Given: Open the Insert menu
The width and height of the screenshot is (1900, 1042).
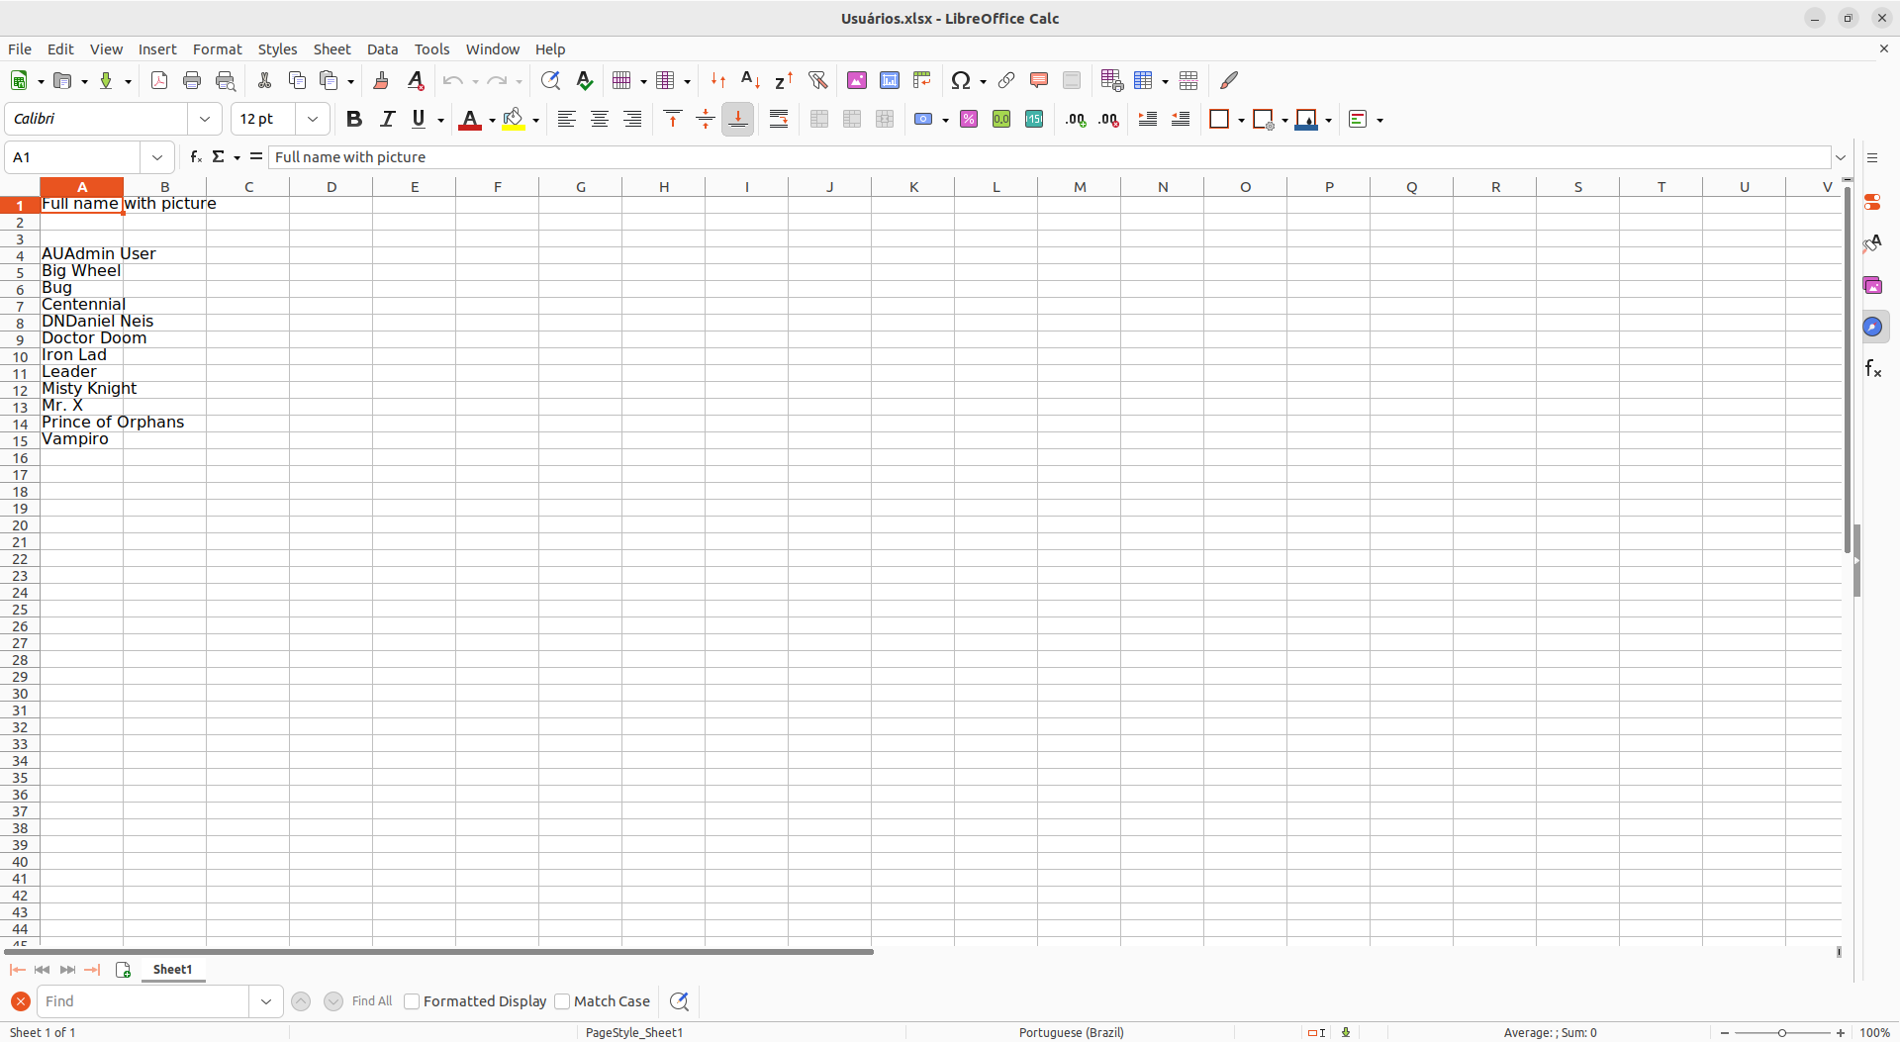Looking at the screenshot, I should coord(157,49).
